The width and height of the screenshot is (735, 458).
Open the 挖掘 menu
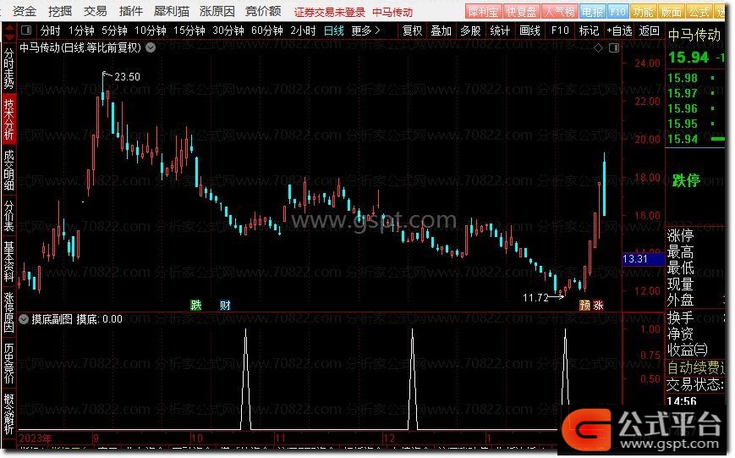(60, 11)
